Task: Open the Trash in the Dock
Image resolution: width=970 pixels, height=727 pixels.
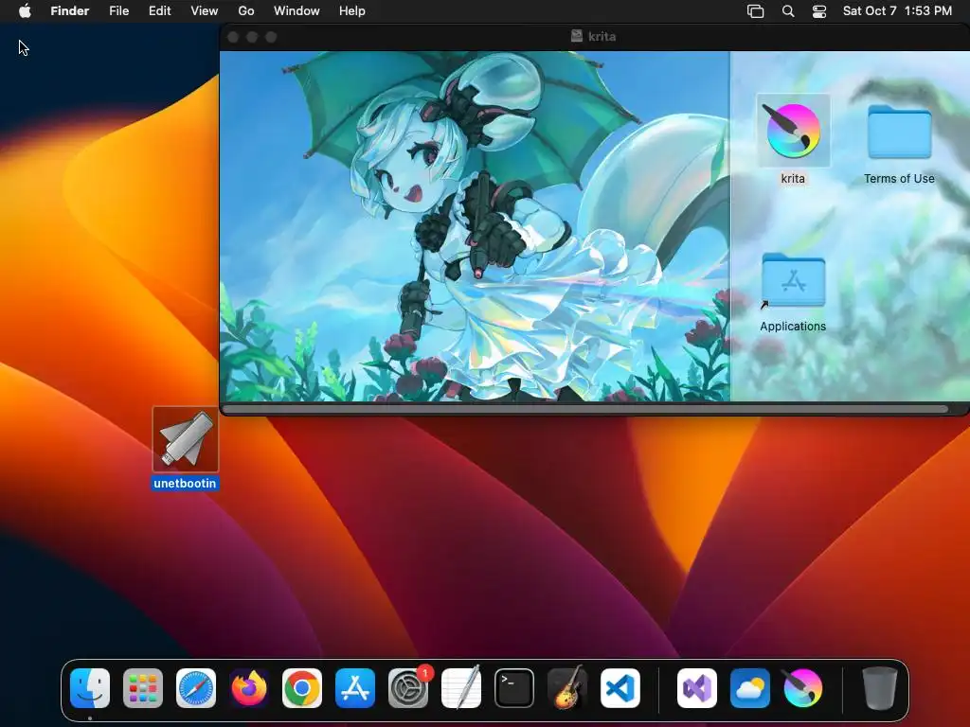Action: coord(879,688)
